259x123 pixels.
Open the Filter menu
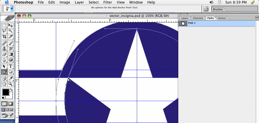tap(108, 2)
